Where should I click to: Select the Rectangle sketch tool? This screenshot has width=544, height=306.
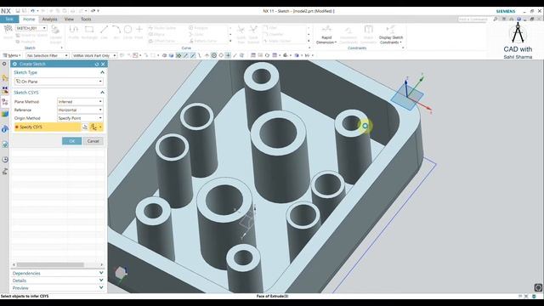click(x=89, y=32)
